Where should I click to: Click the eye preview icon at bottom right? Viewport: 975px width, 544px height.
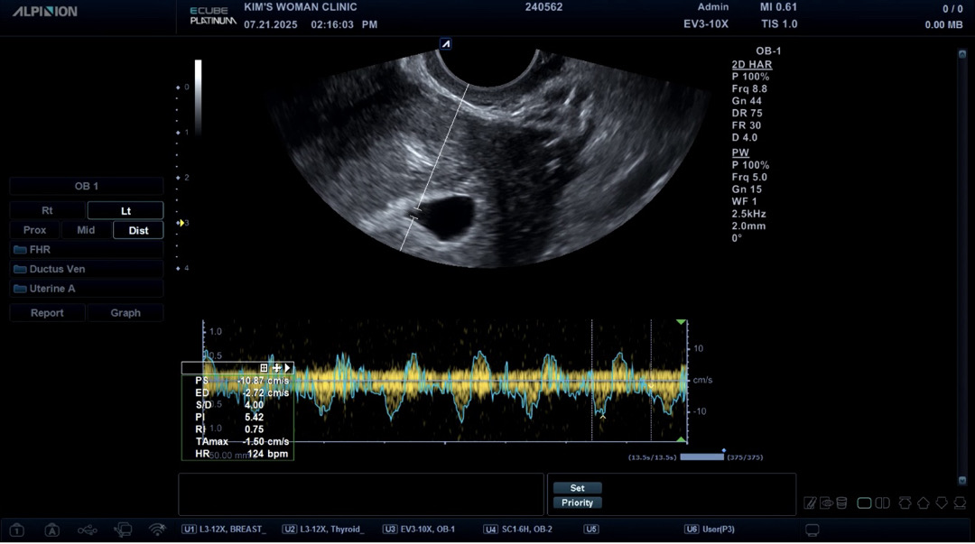(826, 503)
